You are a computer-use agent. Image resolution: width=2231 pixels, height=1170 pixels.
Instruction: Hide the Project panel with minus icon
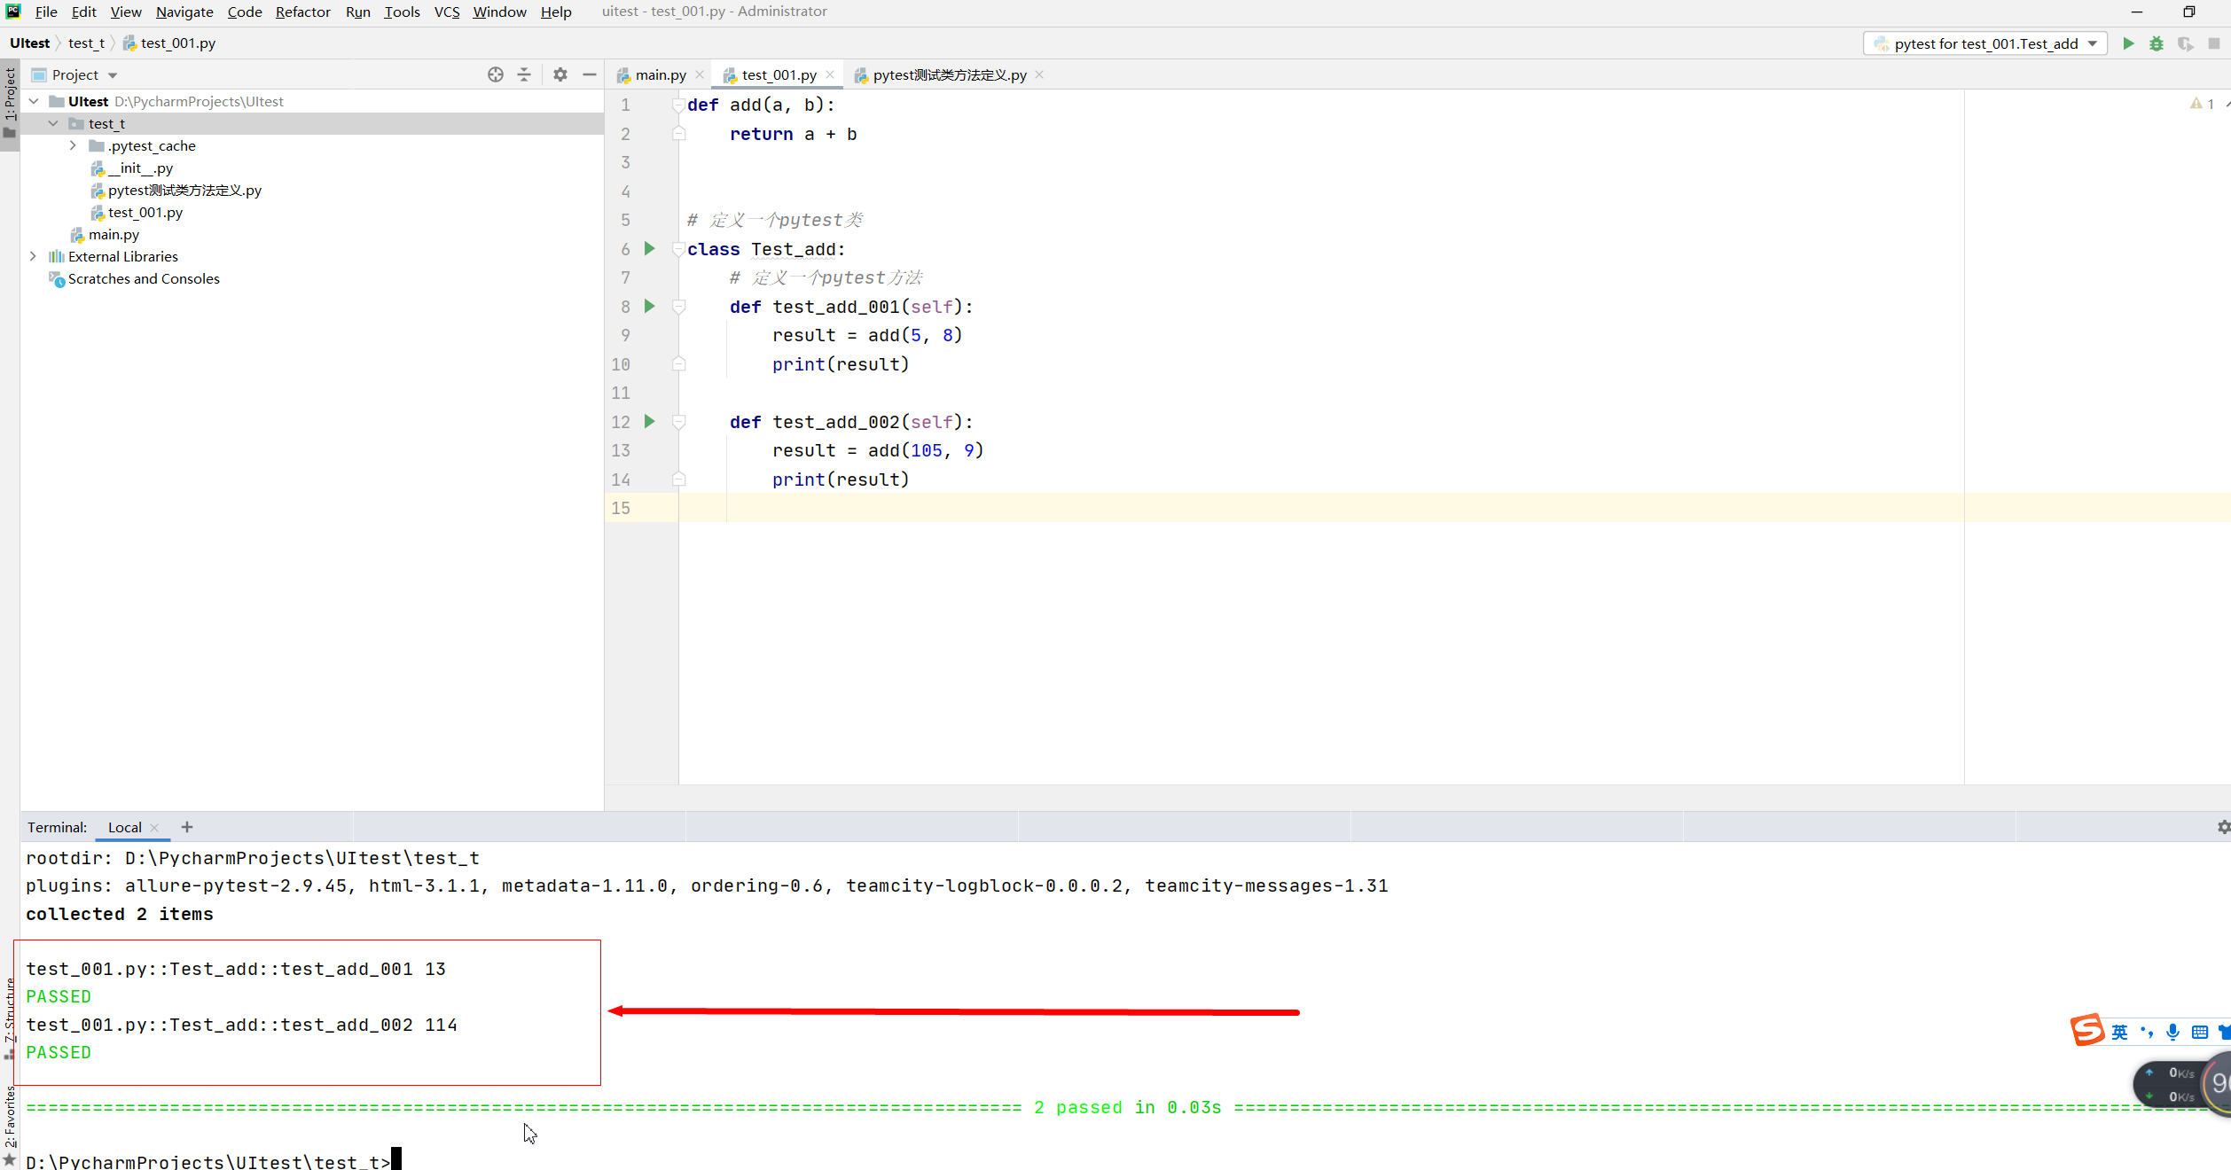click(590, 74)
